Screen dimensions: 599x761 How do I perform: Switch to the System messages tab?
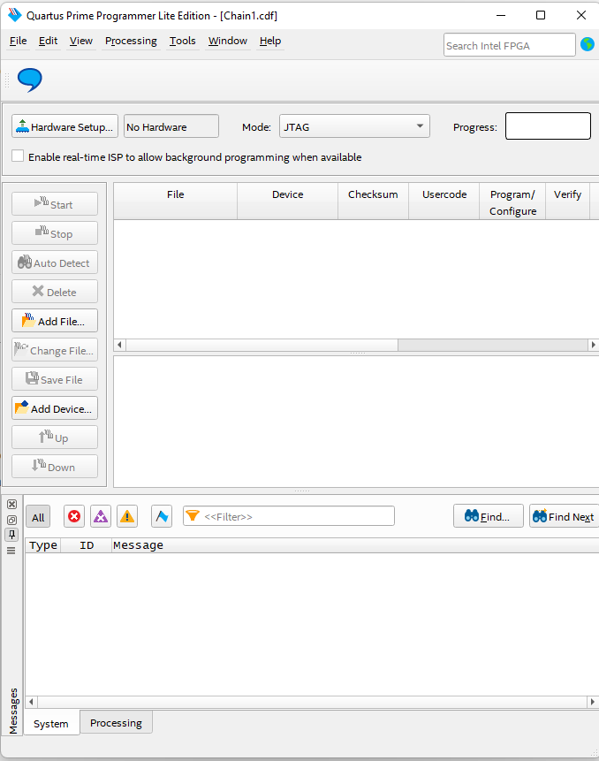(x=51, y=724)
